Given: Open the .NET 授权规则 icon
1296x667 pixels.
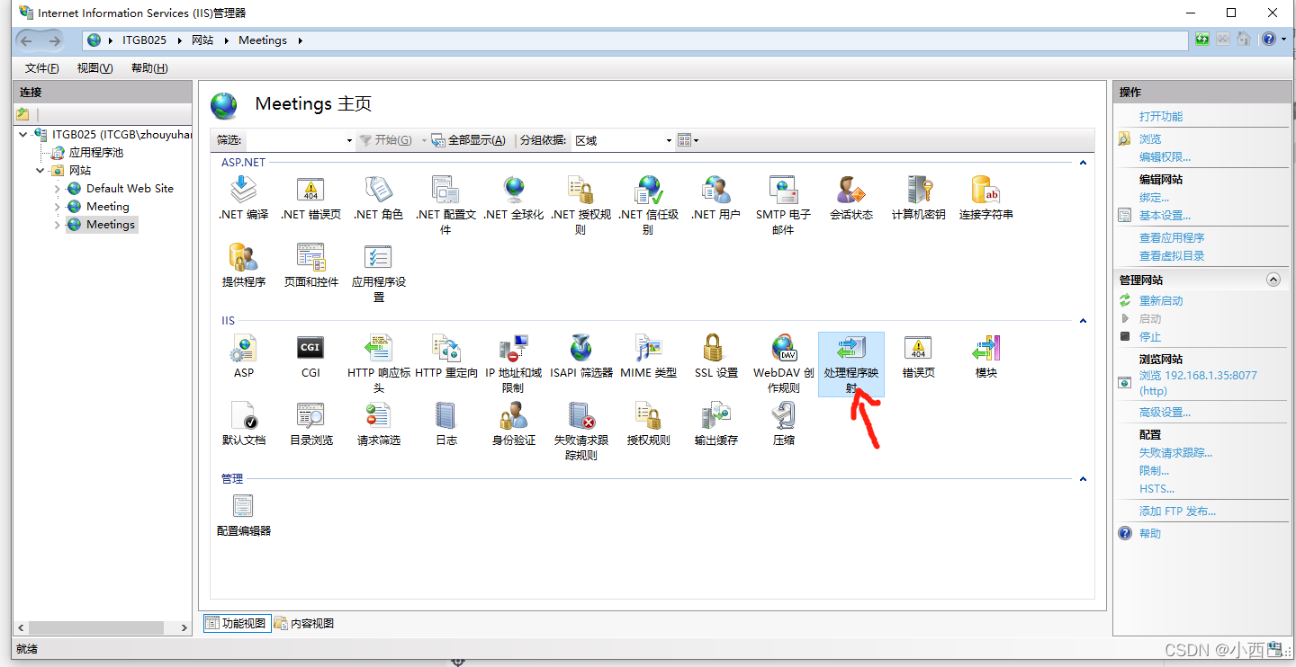Looking at the screenshot, I should pyautogui.click(x=580, y=205).
